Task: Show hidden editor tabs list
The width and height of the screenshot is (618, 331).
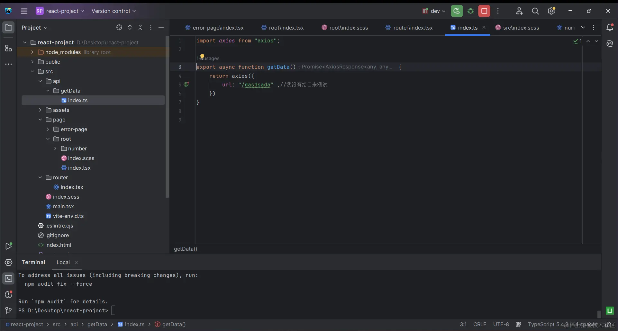Action: 583,28
